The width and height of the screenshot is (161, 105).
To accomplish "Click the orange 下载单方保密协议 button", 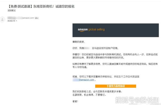I will [116, 86].
